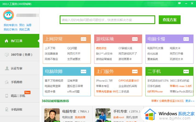196x122 pixels.
Task: Open 苹果充电套装 99元 offer
Action: [x=107, y=92]
